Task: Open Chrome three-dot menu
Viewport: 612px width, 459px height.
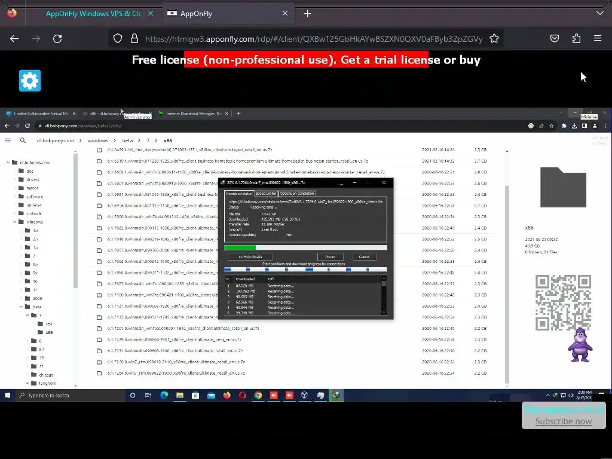Action: (605, 126)
